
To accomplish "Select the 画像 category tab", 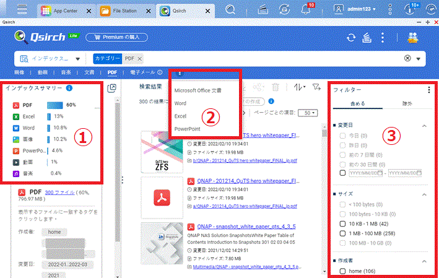I will 19,72.
